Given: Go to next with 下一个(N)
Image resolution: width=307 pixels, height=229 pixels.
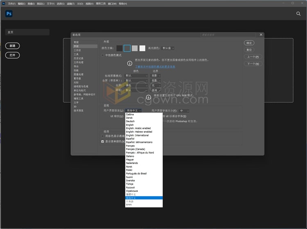Looking at the screenshot, I should 253,64.
